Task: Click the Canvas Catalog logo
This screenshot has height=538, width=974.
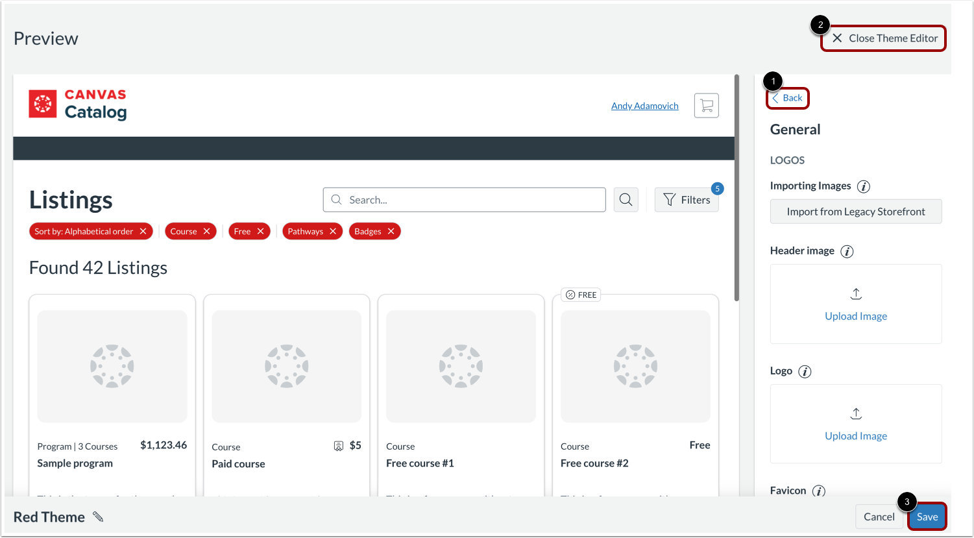Action: click(78, 104)
